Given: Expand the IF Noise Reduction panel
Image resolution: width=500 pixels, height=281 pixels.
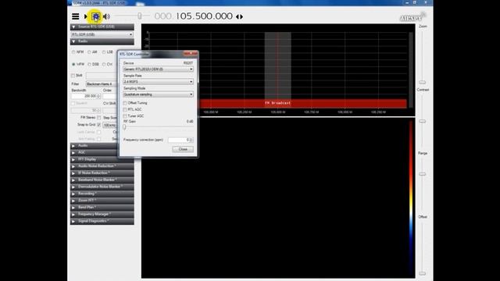Looking at the screenshot, I should (x=102, y=173).
